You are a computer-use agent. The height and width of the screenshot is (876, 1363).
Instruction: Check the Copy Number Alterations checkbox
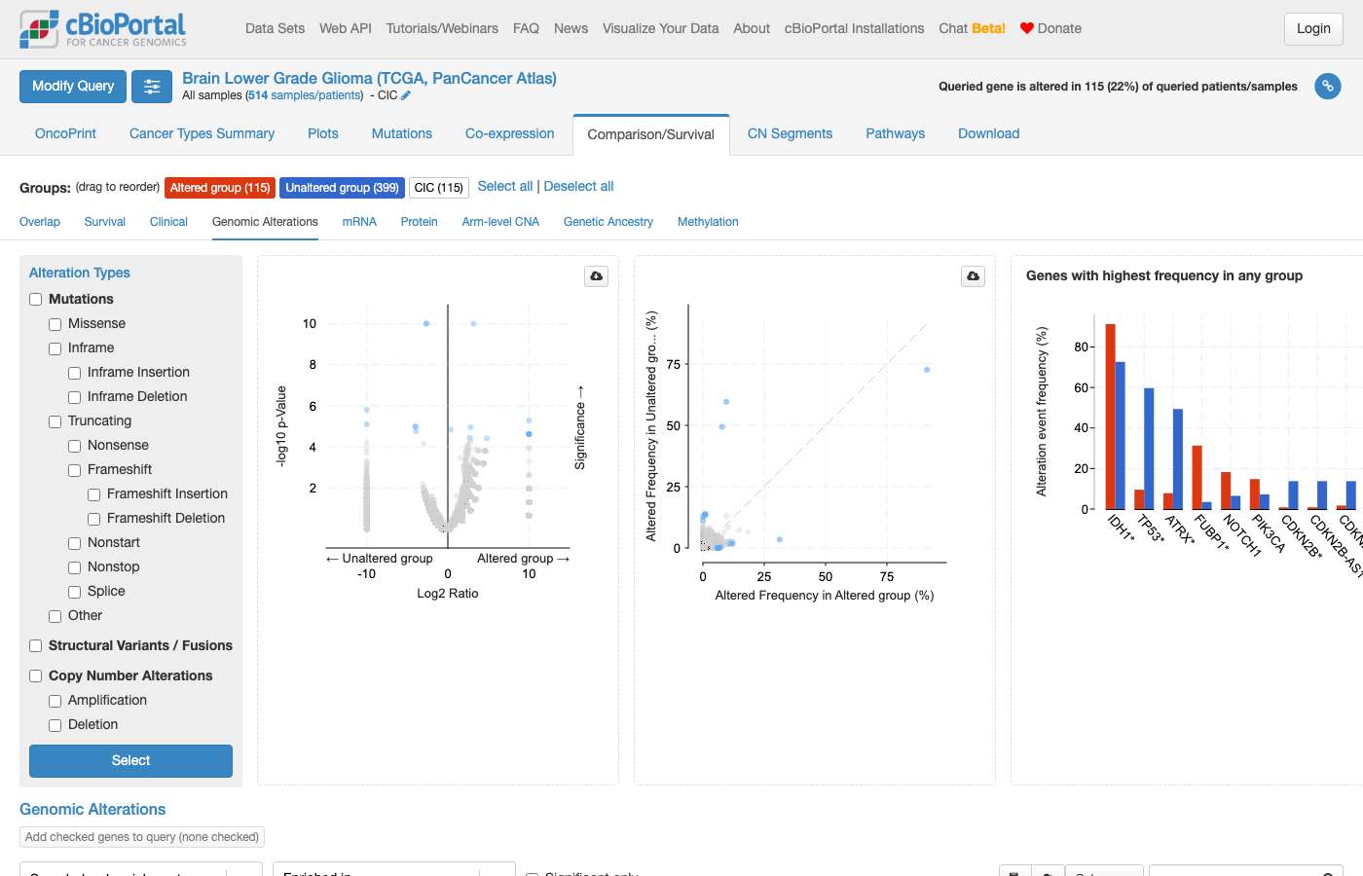(36, 676)
